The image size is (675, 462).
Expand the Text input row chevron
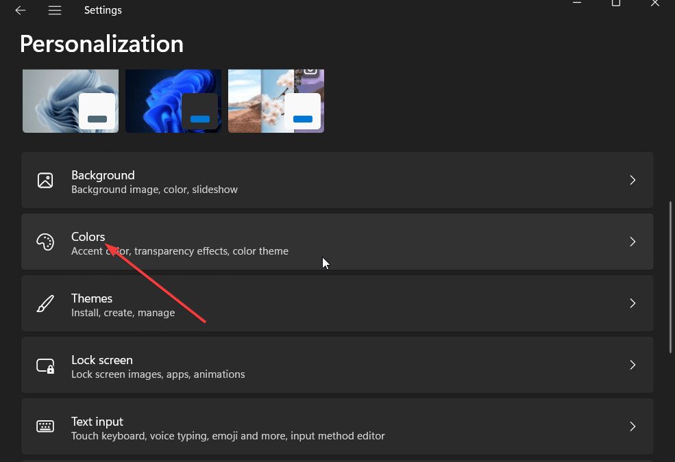[632, 426]
